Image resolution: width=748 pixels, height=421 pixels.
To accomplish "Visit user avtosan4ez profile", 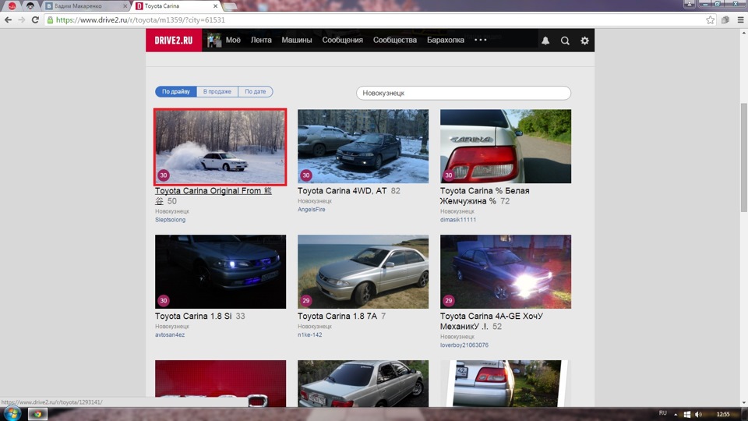I will (x=170, y=334).
